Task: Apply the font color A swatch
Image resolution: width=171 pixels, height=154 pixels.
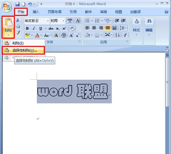Action: point(37,35)
